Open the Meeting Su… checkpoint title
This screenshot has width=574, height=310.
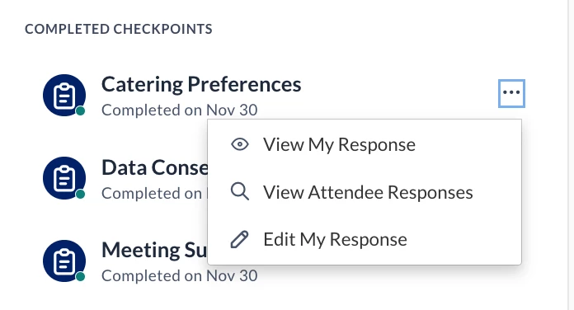coord(154,251)
